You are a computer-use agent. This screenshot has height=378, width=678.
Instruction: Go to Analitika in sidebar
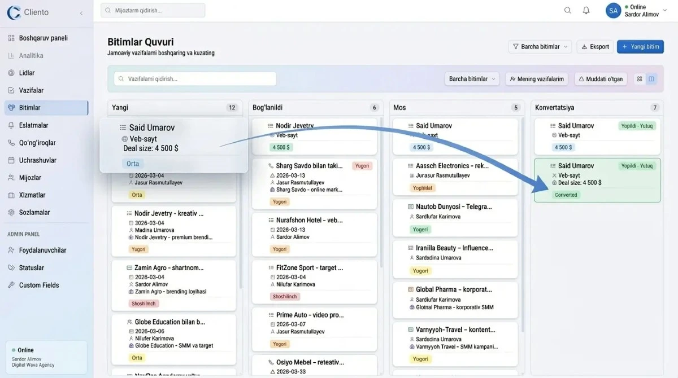[x=31, y=55]
